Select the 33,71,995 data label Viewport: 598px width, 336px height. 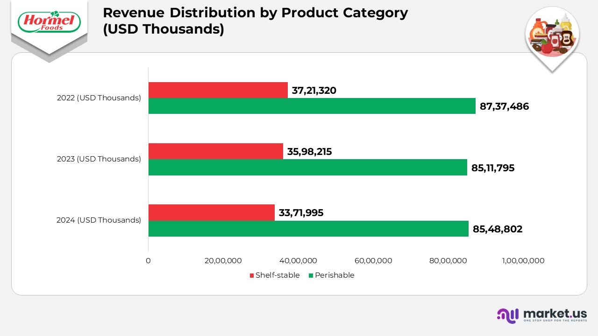click(x=301, y=213)
